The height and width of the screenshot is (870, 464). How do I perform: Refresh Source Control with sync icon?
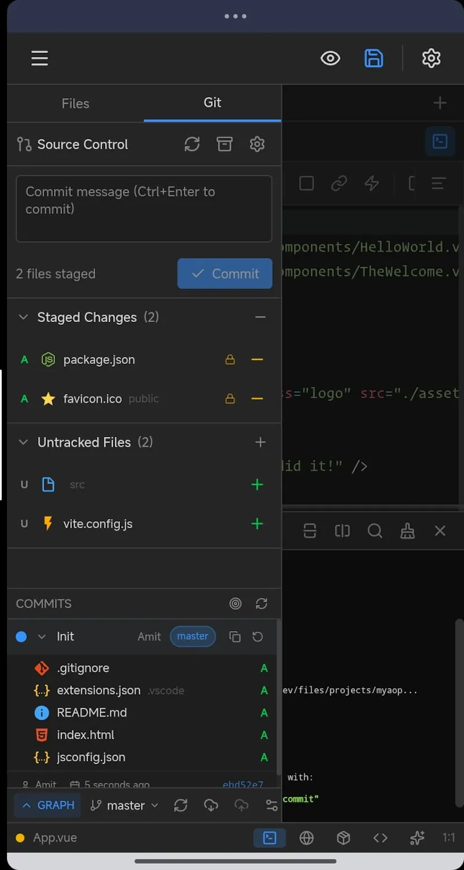(x=192, y=144)
